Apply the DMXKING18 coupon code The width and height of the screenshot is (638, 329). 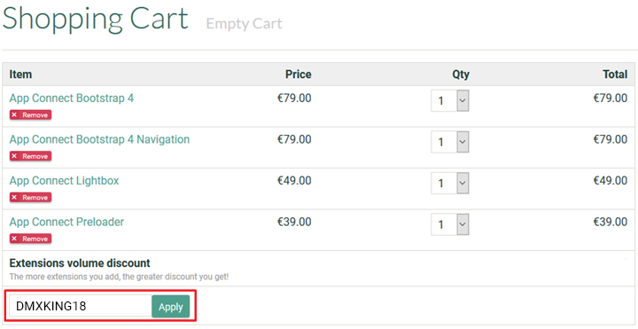[x=170, y=307]
